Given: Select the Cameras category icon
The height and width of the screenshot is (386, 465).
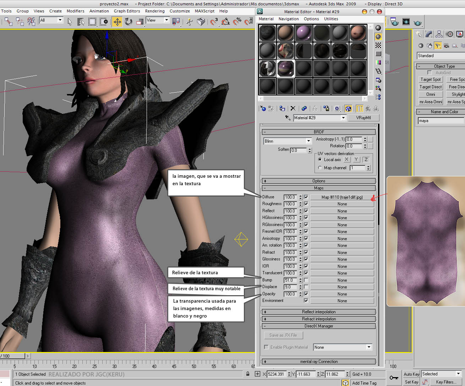Looking at the screenshot, I should click(x=447, y=45).
